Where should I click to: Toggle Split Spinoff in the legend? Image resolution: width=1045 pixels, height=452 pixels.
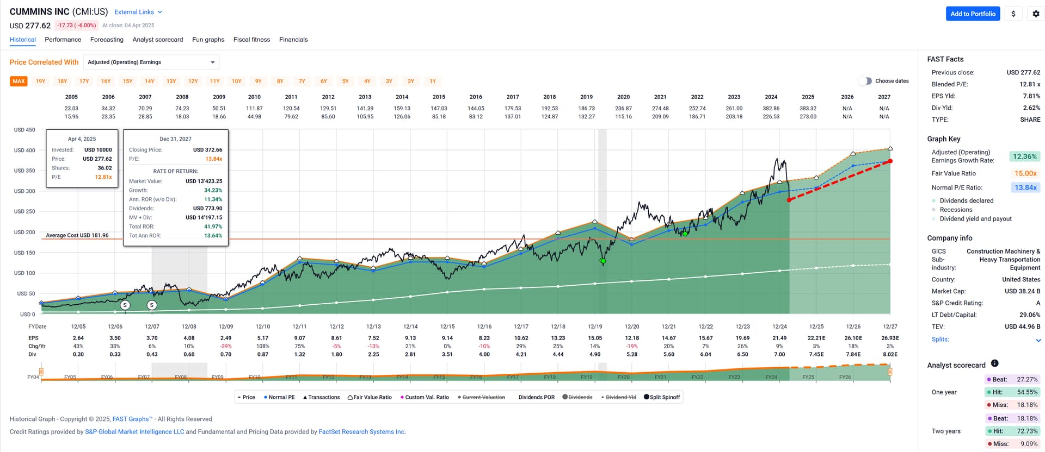point(662,397)
